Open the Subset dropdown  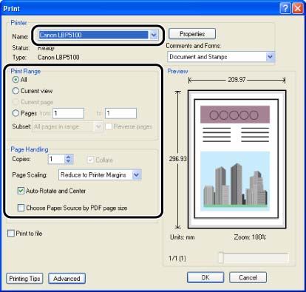[67, 126]
